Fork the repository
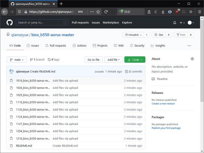The height and width of the screenshot is (153, 204). [x=181, y=35]
